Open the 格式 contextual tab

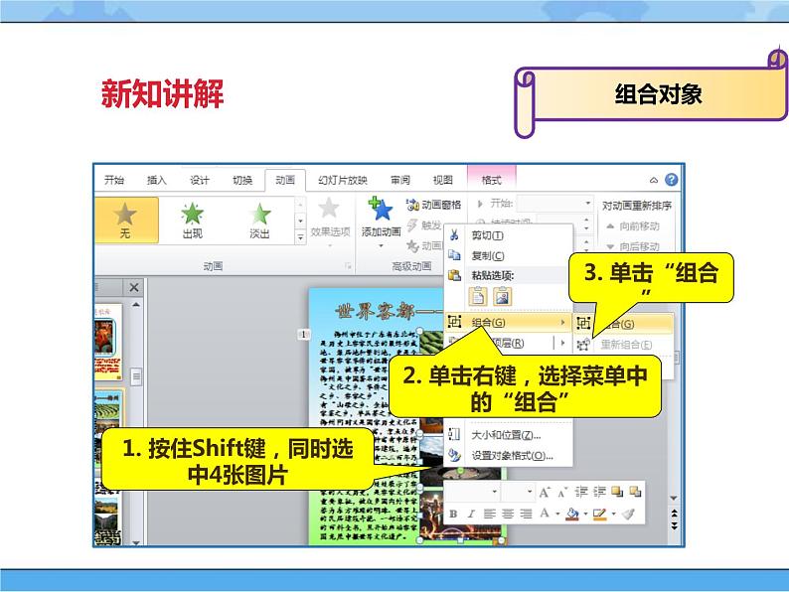pyautogui.click(x=491, y=180)
